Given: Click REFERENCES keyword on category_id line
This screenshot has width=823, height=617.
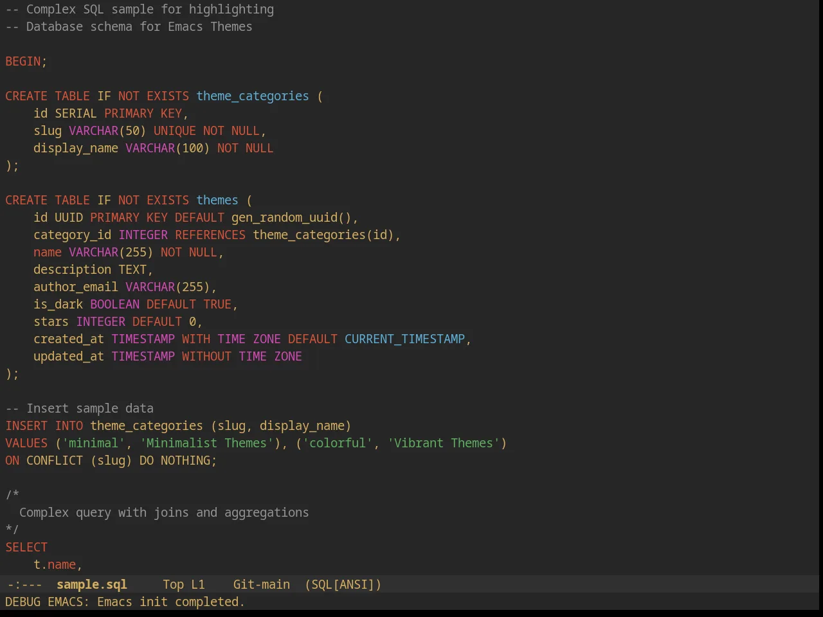Looking at the screenshot, I should [x=210, y=235].
